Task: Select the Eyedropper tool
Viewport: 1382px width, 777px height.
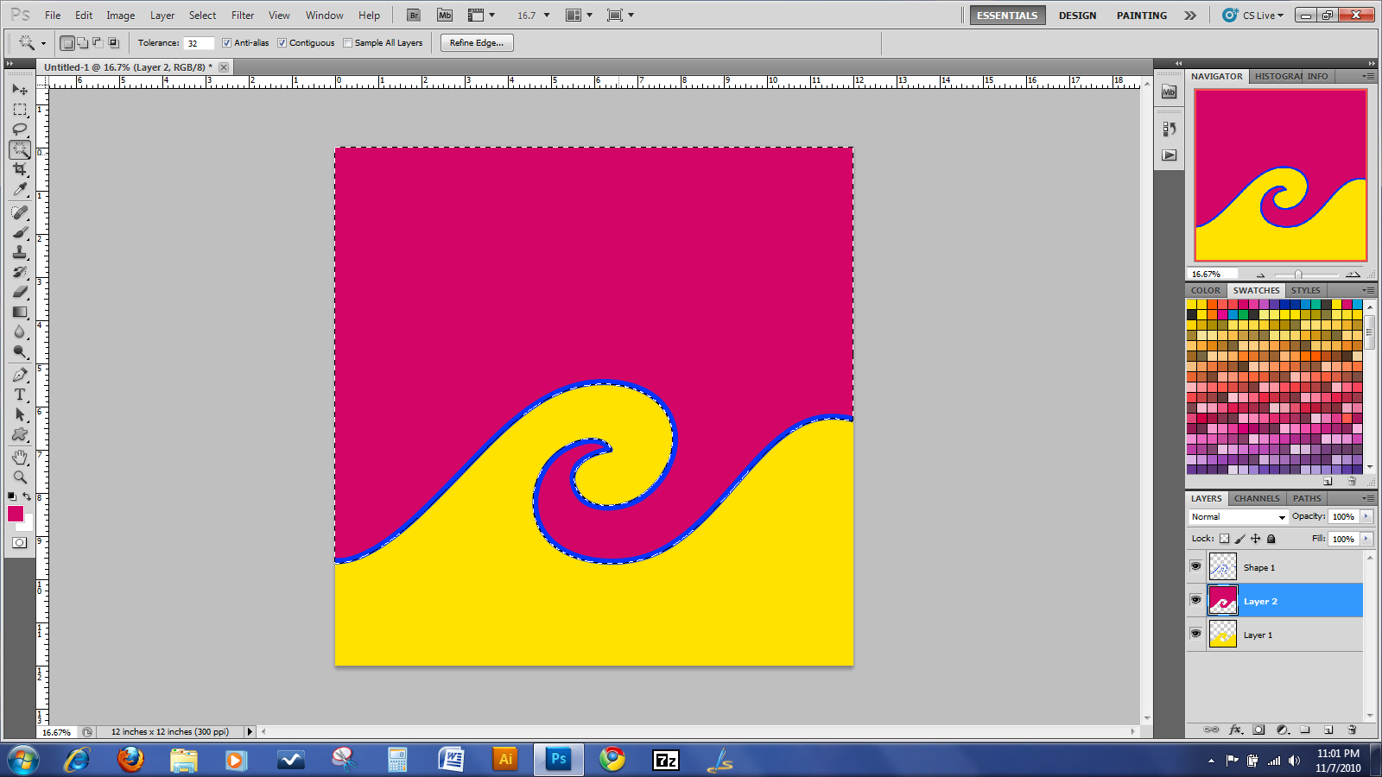Action: coord(20,189)
